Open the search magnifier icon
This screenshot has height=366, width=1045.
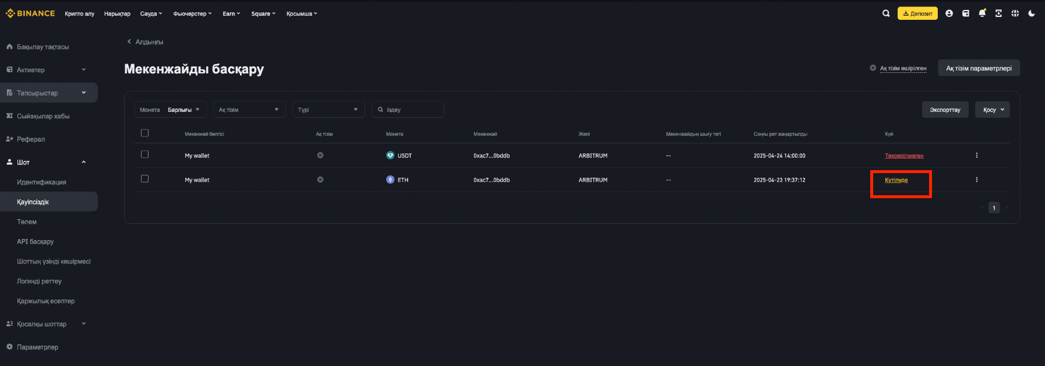(x=886, y=13)
